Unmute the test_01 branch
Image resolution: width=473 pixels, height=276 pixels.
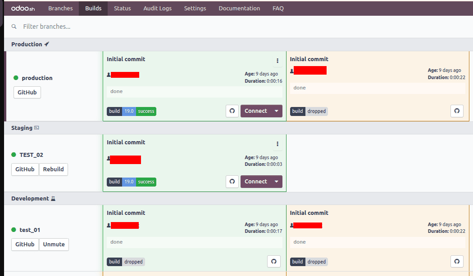click(54, 245)
